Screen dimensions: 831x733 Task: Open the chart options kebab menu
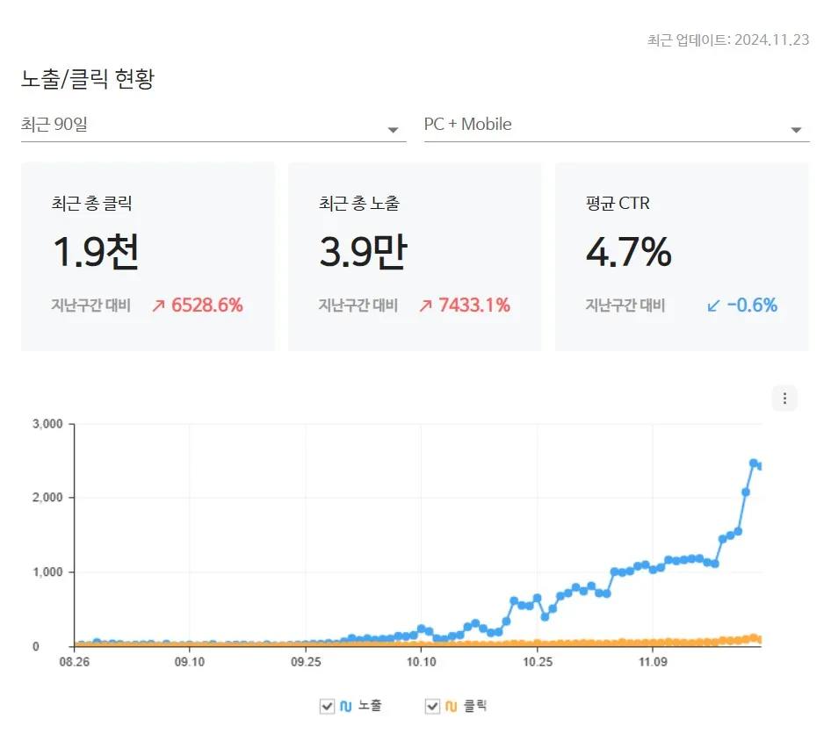point(784,398)
